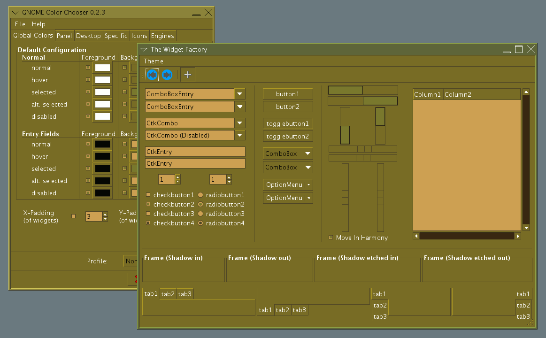Select radiobutton1

(200, 195)
